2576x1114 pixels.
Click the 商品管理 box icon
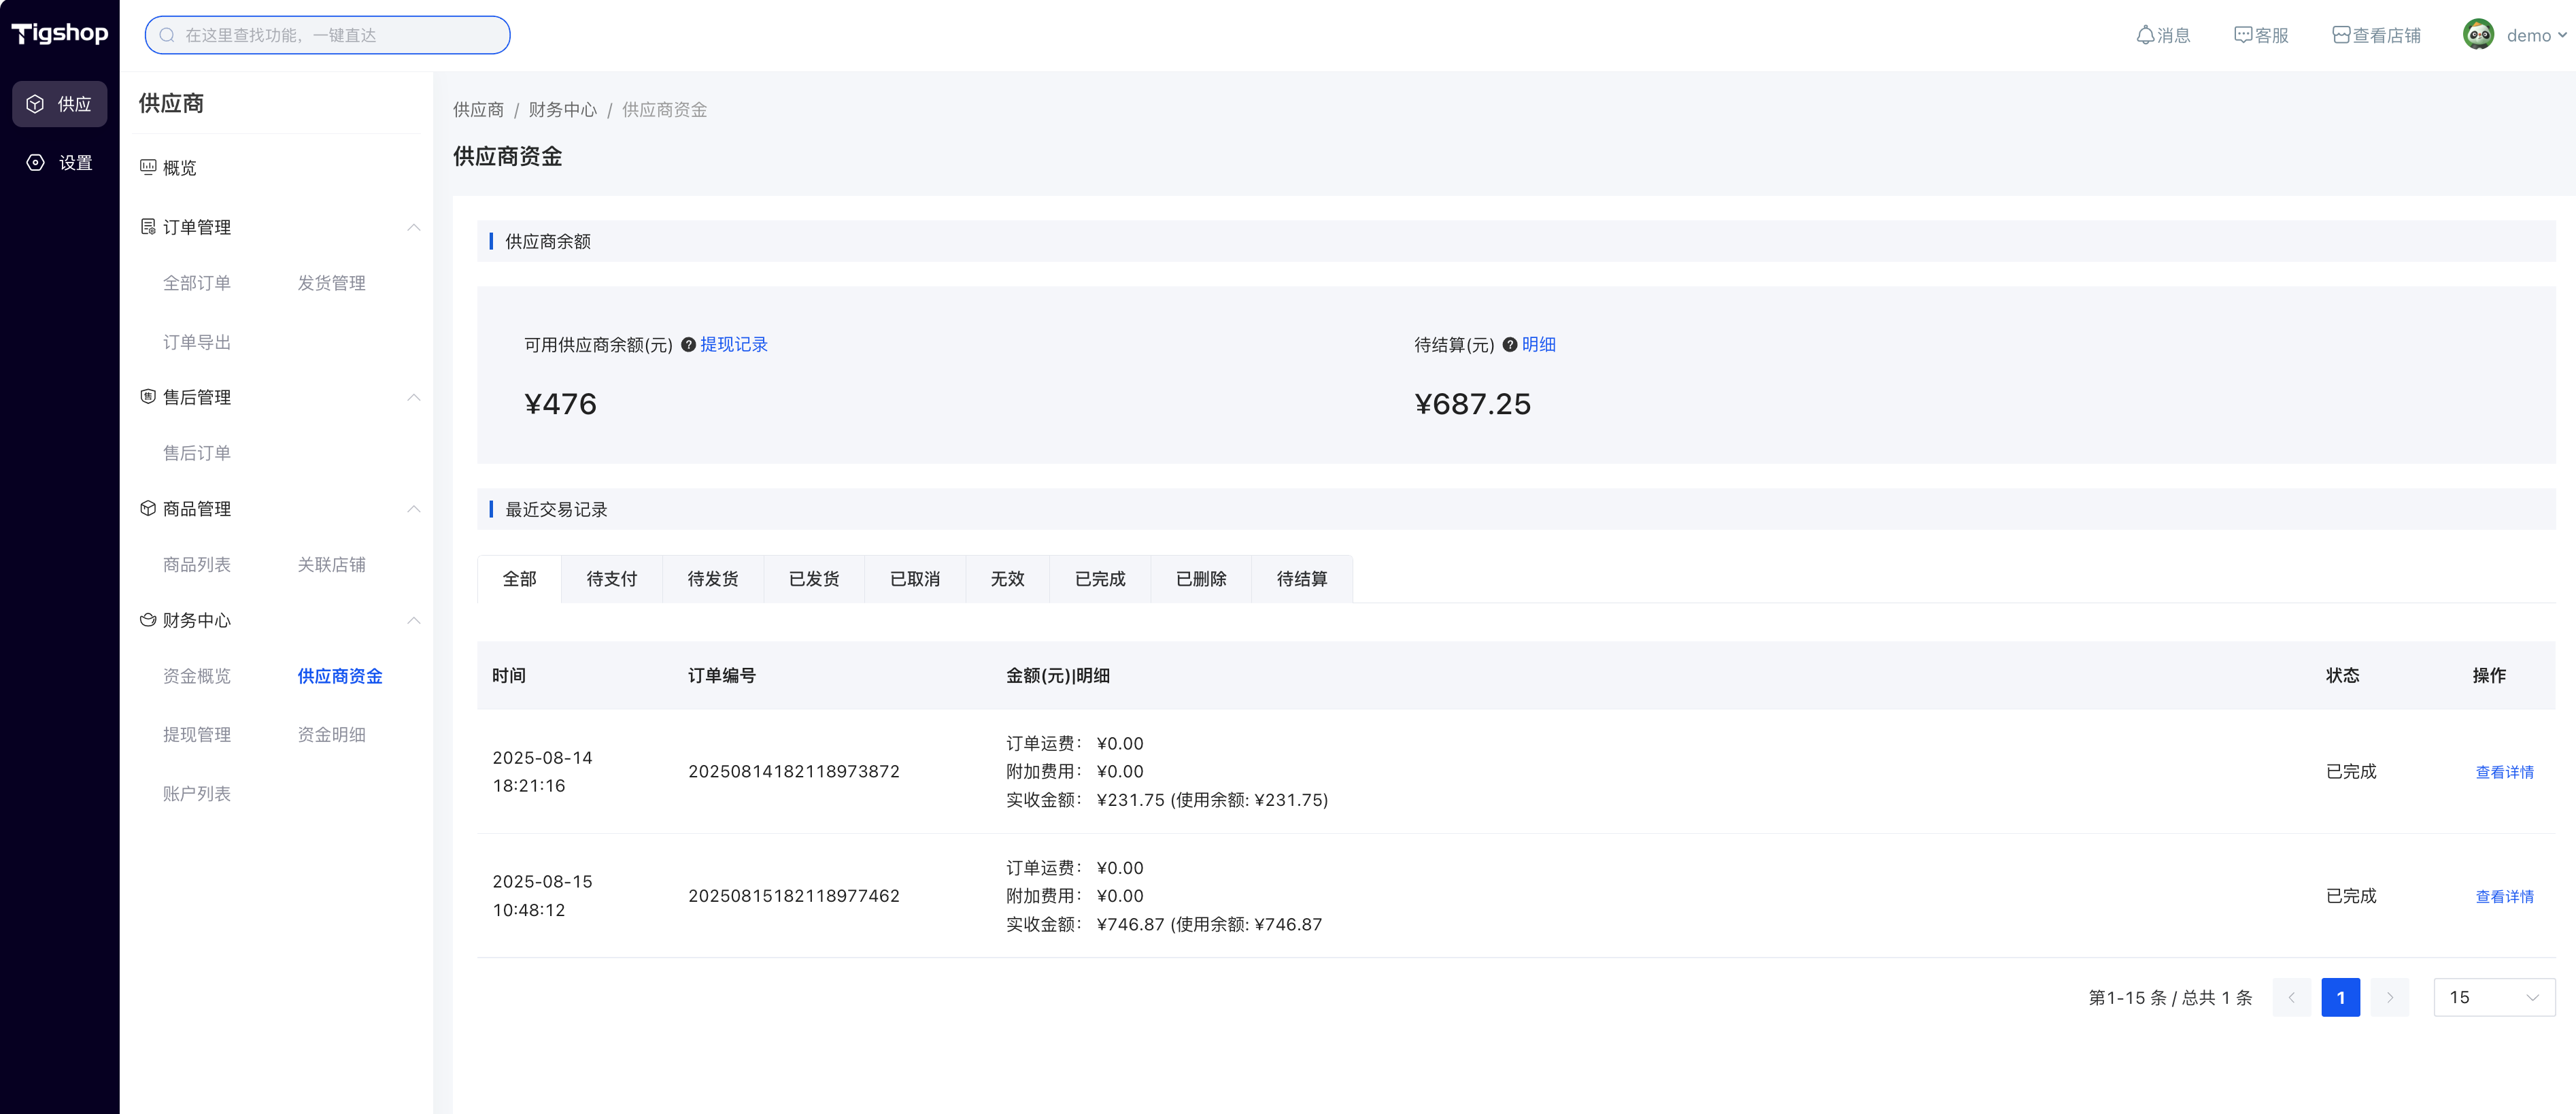148,509
